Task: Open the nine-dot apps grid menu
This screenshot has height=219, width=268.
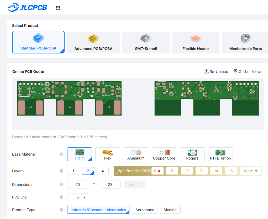Action: [58, 8]
